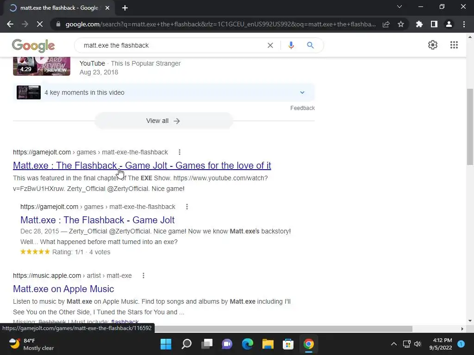474x355 pixels.
Task: Open File Explorer from taskbar
Action: (268, 344)
